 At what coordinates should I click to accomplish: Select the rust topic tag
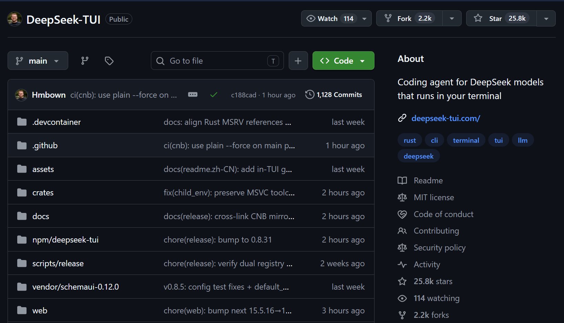tap(410, 140)
